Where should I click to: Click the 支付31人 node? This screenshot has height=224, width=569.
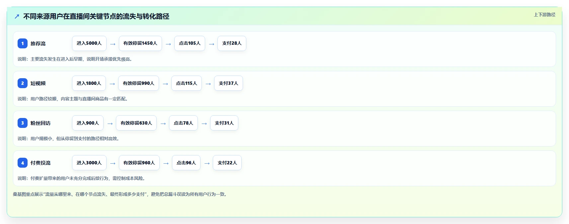tap(224, 123)
